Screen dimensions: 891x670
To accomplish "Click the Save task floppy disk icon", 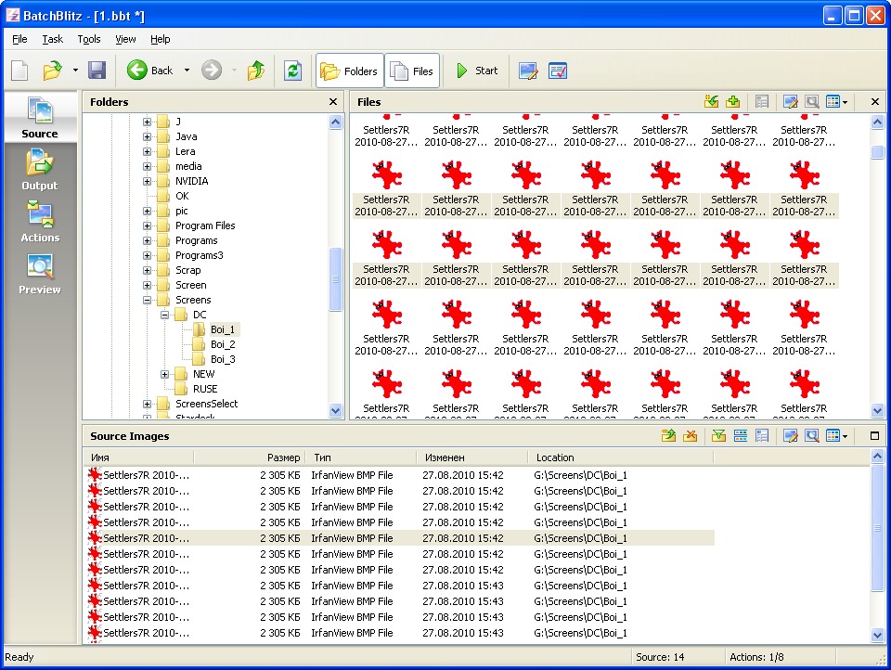I will [97, 71].
